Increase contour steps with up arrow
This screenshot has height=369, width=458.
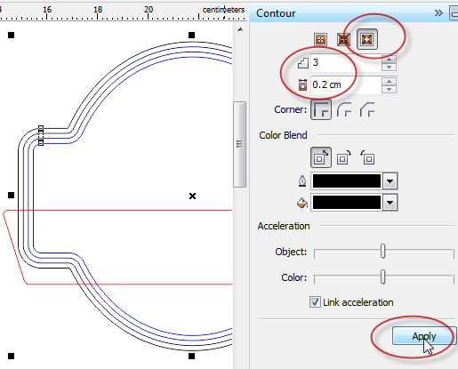[389, 59]
